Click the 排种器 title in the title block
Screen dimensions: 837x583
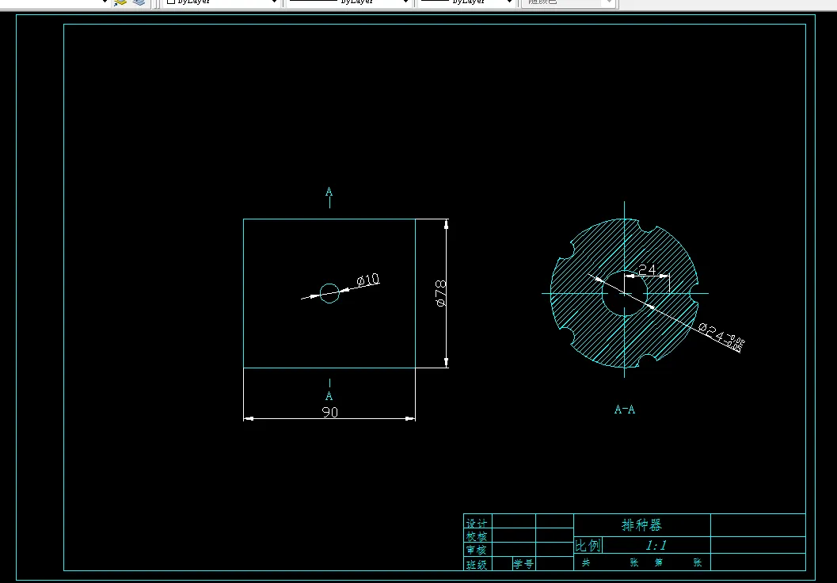(x=641, y=525)
